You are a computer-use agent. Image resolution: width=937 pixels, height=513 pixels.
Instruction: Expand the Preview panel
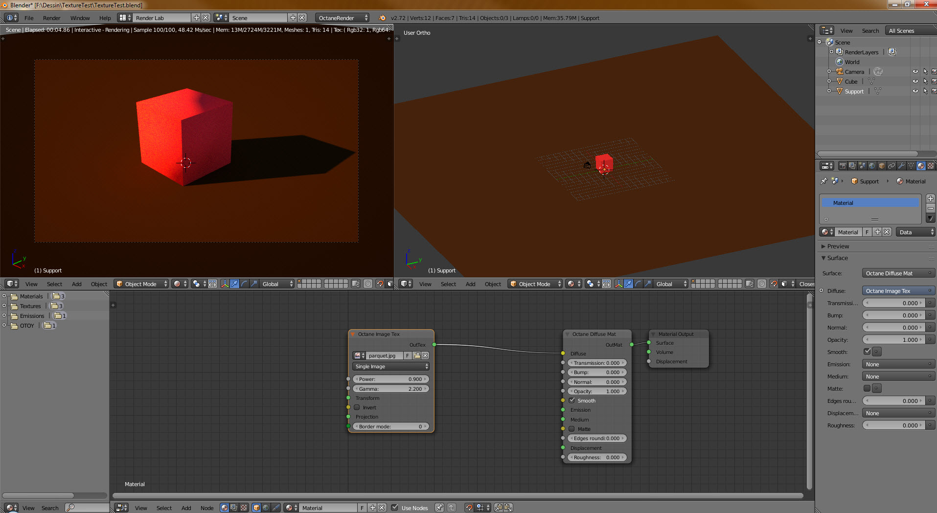(838, 246)
